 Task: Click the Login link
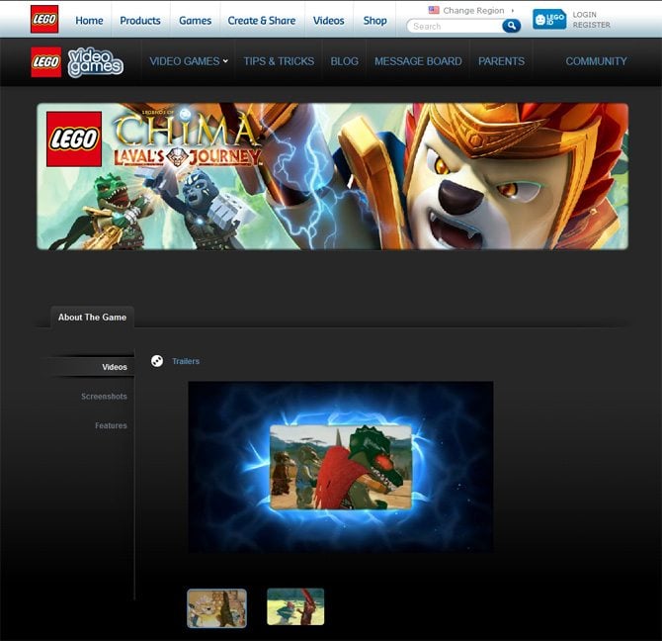pyautogui.click(x=584, y=15)
